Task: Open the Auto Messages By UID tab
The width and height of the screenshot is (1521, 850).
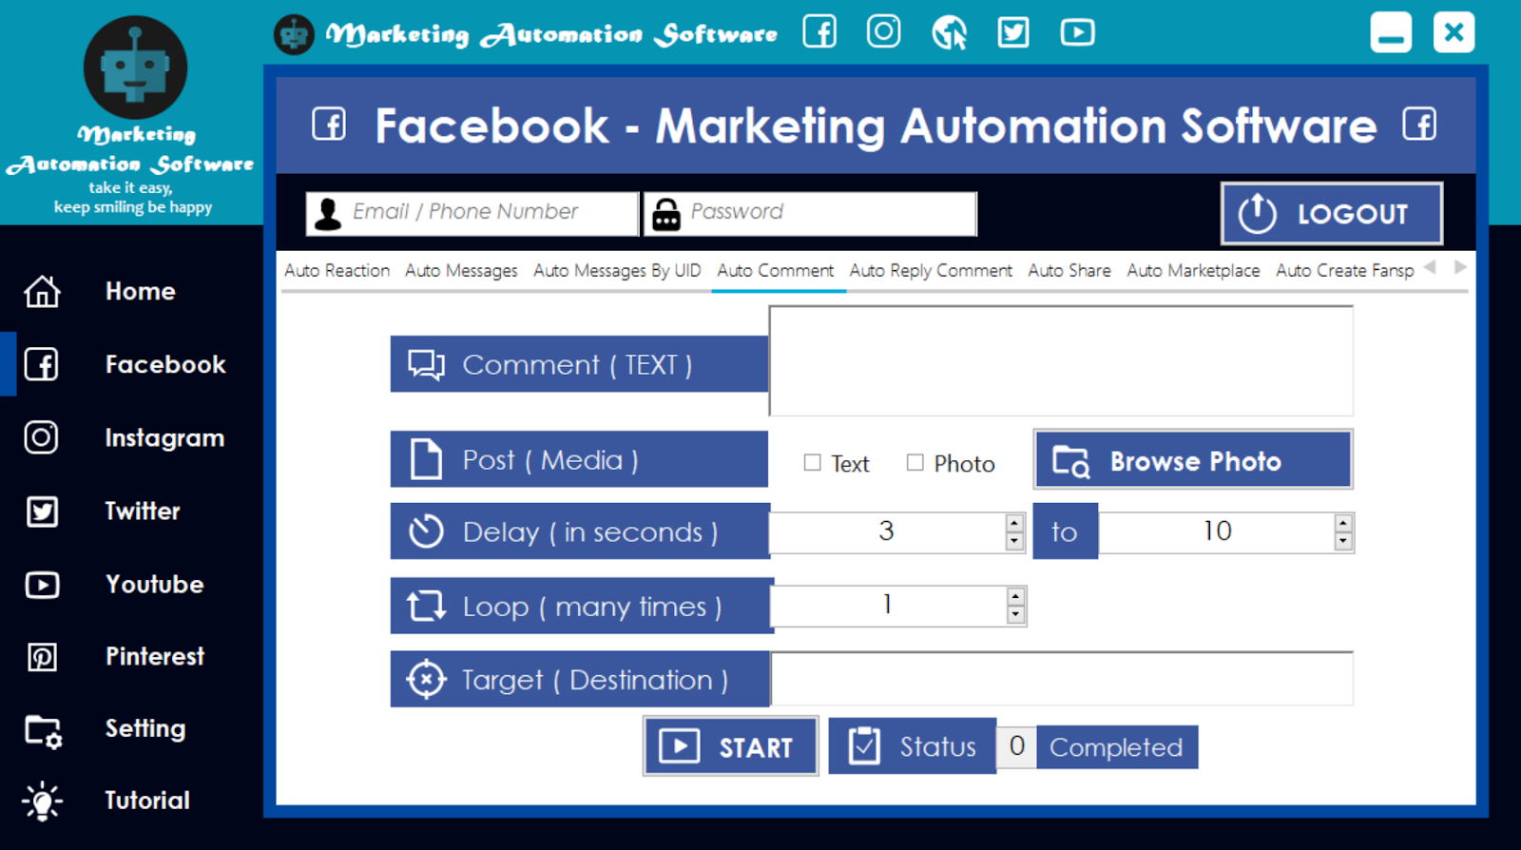Action: click(x=617, y=271)
